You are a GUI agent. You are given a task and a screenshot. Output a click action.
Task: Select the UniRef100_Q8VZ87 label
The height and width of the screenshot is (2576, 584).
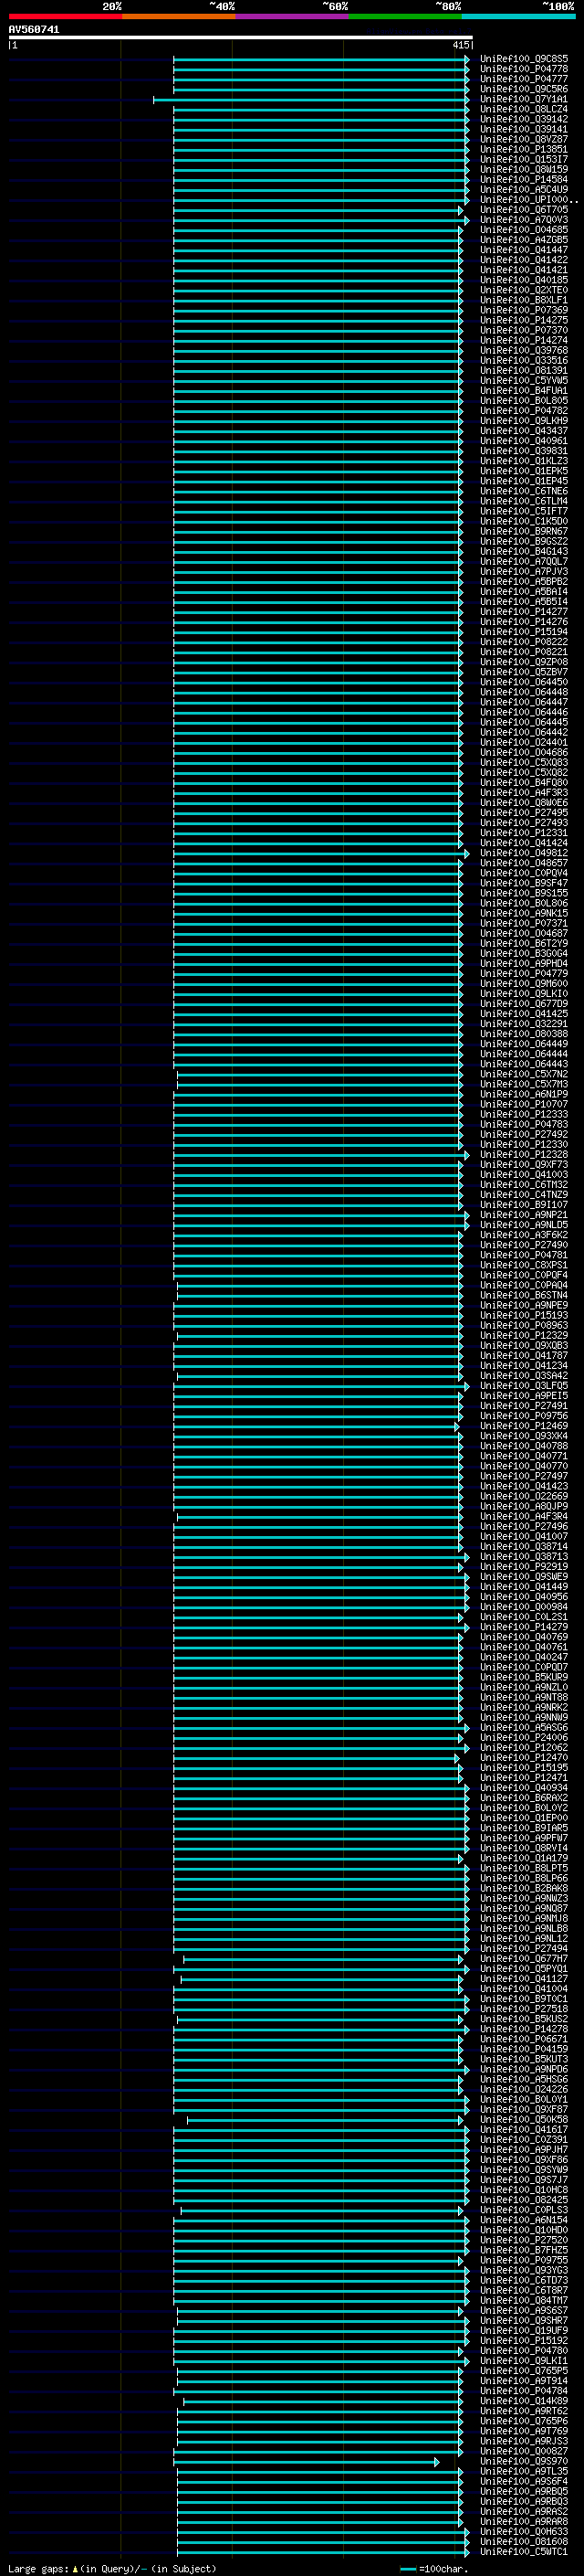click(523, 139)
